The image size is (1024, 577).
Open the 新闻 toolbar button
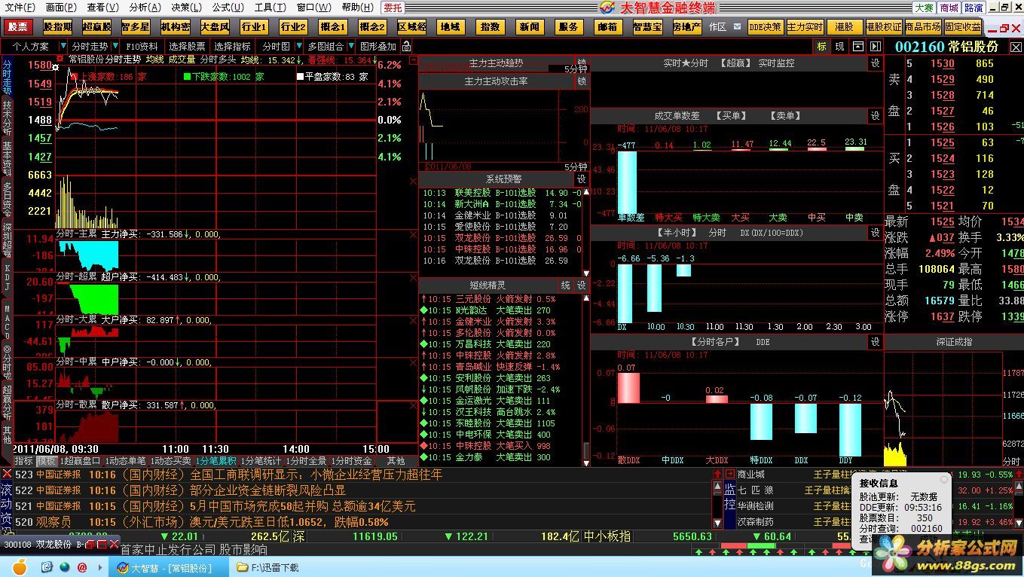click(529, 27)
